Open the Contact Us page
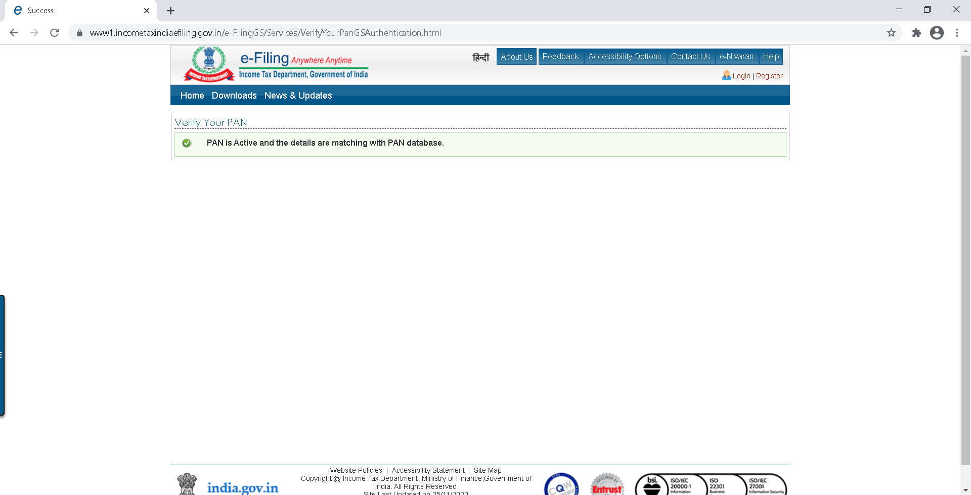 (x=690, y=57)
